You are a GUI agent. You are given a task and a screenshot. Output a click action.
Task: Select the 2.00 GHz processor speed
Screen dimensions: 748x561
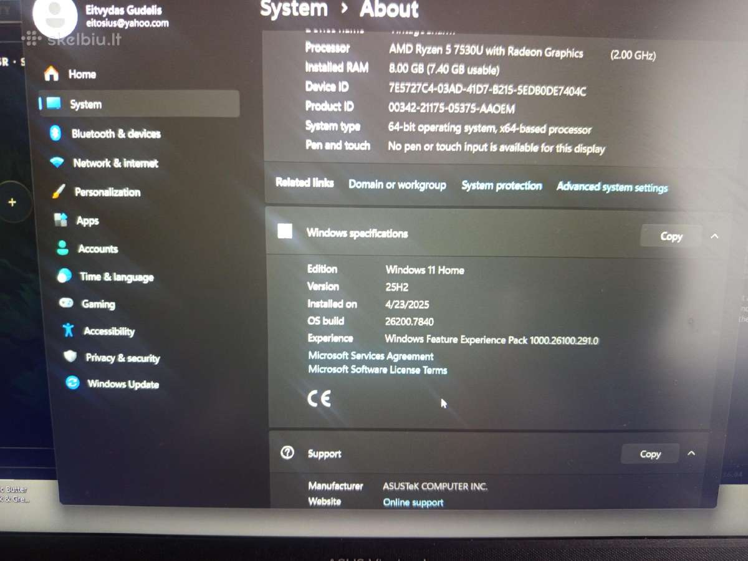(x=633, y=55)
